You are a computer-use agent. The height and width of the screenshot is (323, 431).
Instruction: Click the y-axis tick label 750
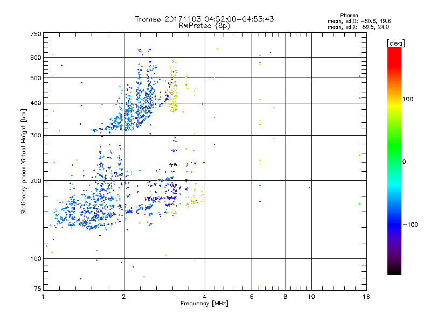[x=36, y=34]
